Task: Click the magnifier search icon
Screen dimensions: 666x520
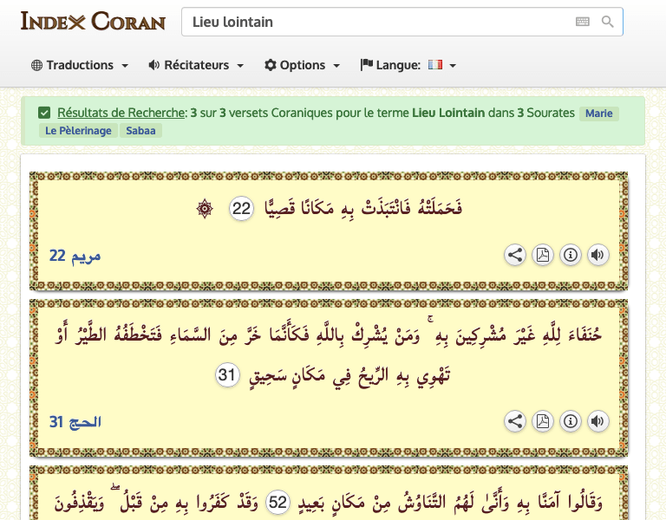Action: (608, 22)
